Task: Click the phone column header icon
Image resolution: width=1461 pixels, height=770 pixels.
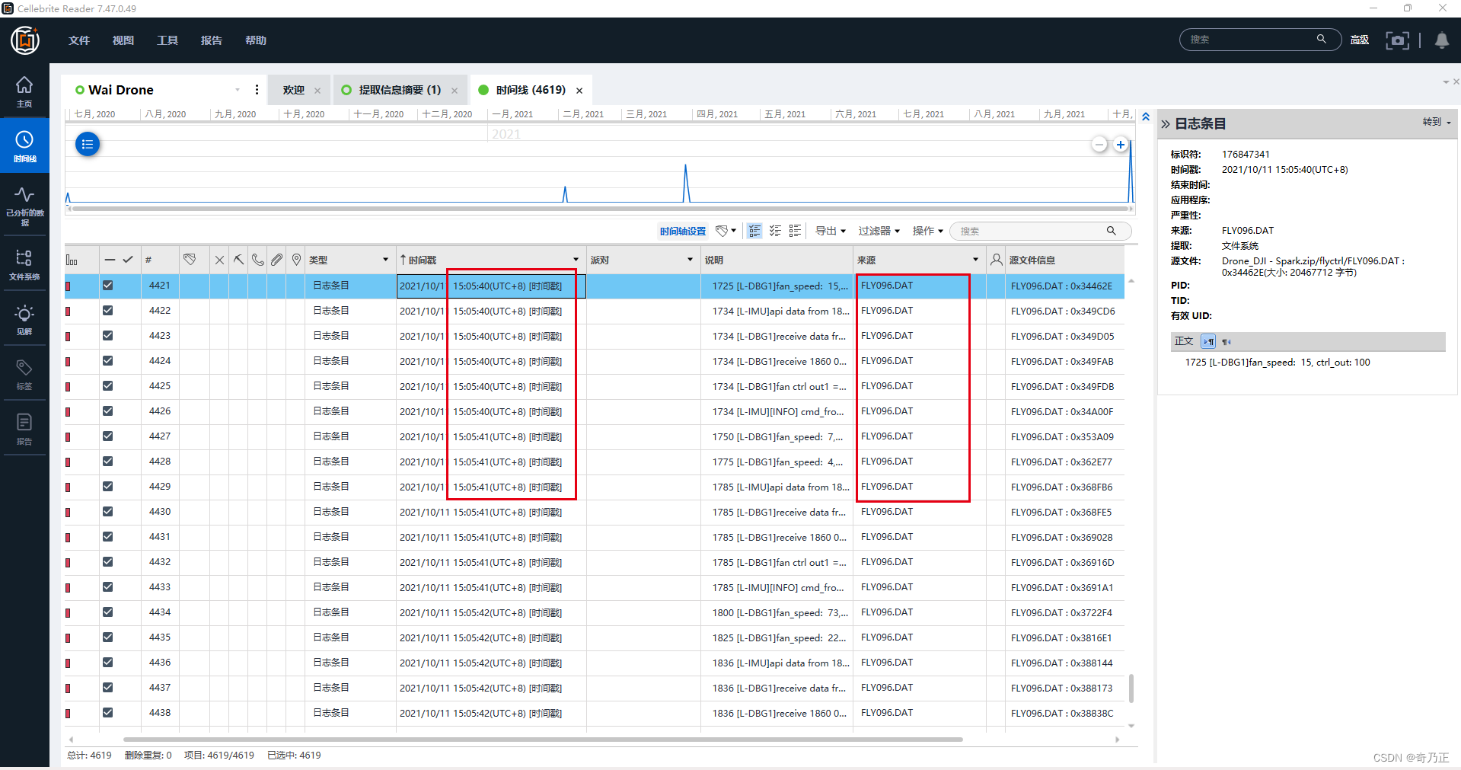Action: [x=258, y=260]
